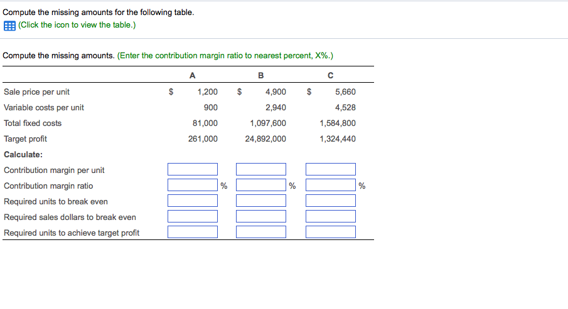The width and height of the screenshot is (568, 309).
Task: Focus Contribution margin ratio field for B
Action: 261,185
